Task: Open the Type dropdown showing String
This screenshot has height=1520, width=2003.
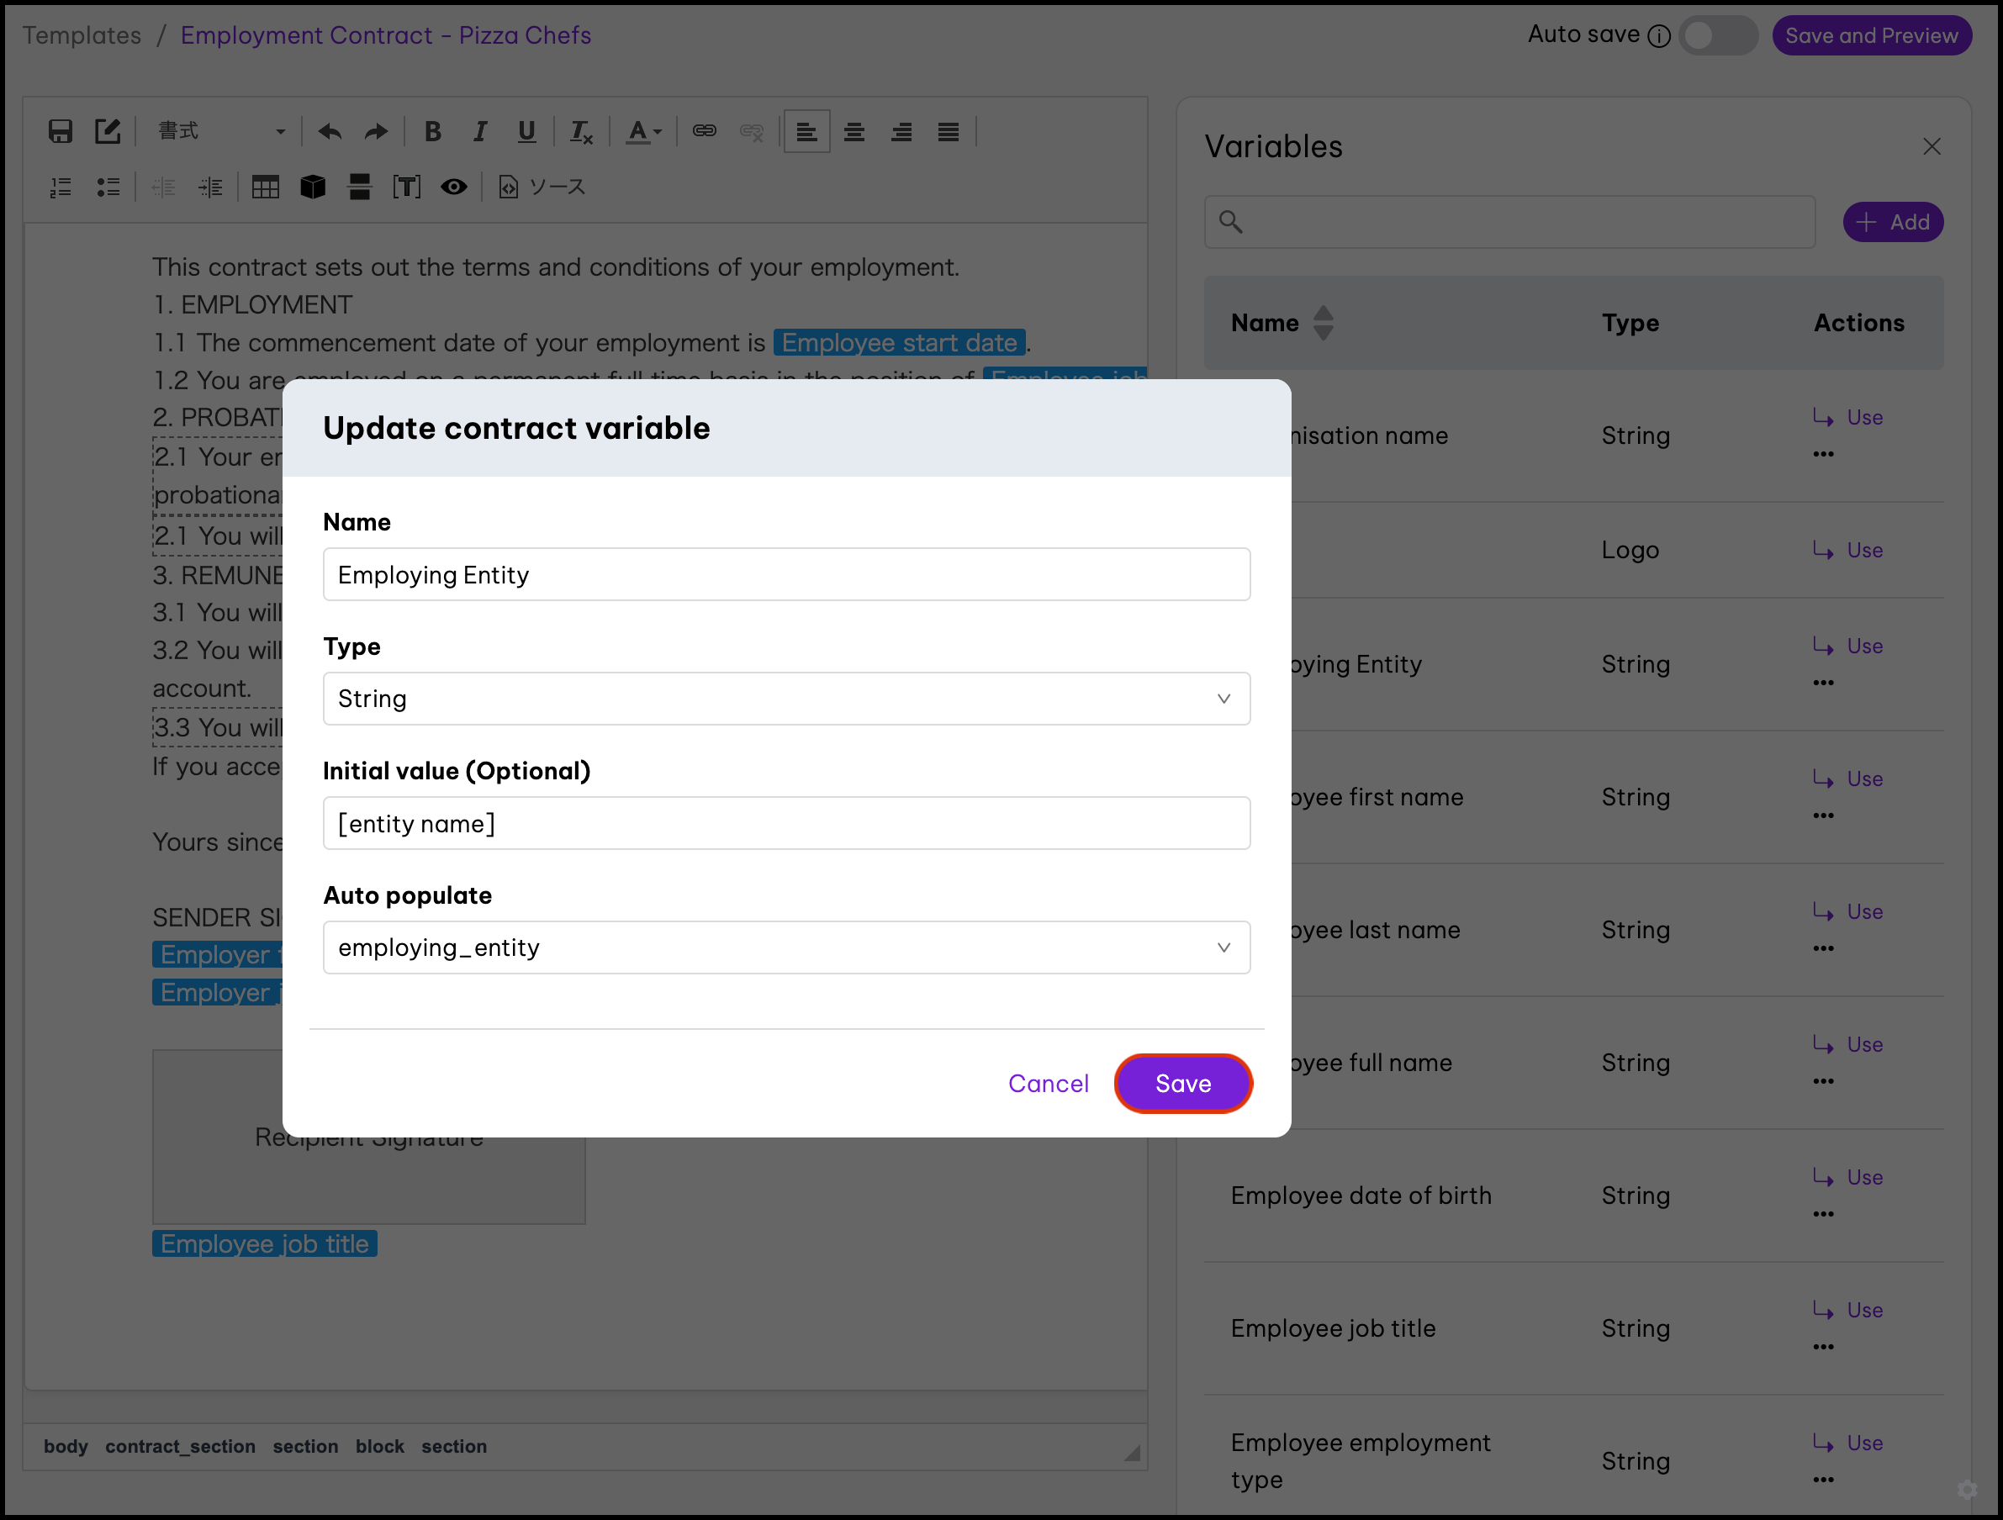Action: (786, 699)
